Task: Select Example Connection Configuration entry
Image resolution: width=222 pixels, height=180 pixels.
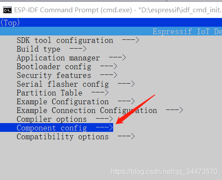Action: (x=100, y=110)
